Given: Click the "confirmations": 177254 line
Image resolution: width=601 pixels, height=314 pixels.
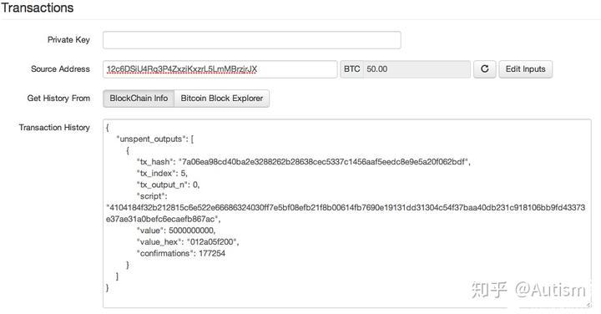Looking at the screenshot, I should 181,253.
